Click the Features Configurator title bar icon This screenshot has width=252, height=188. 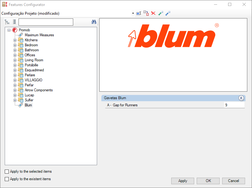5,4
